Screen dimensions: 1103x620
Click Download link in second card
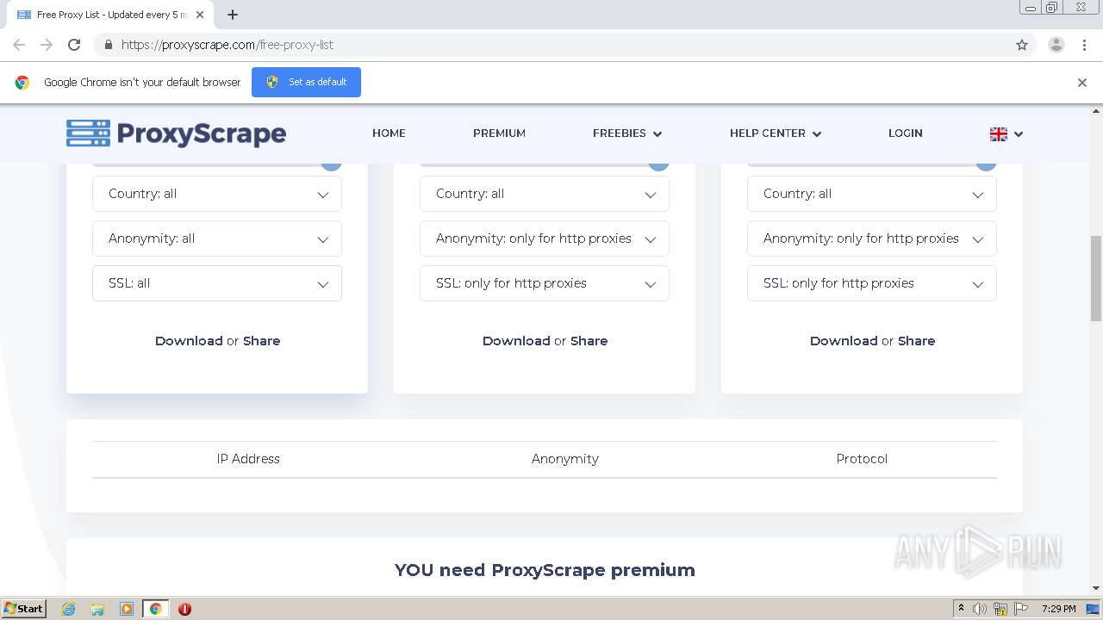tap(516, 341)
